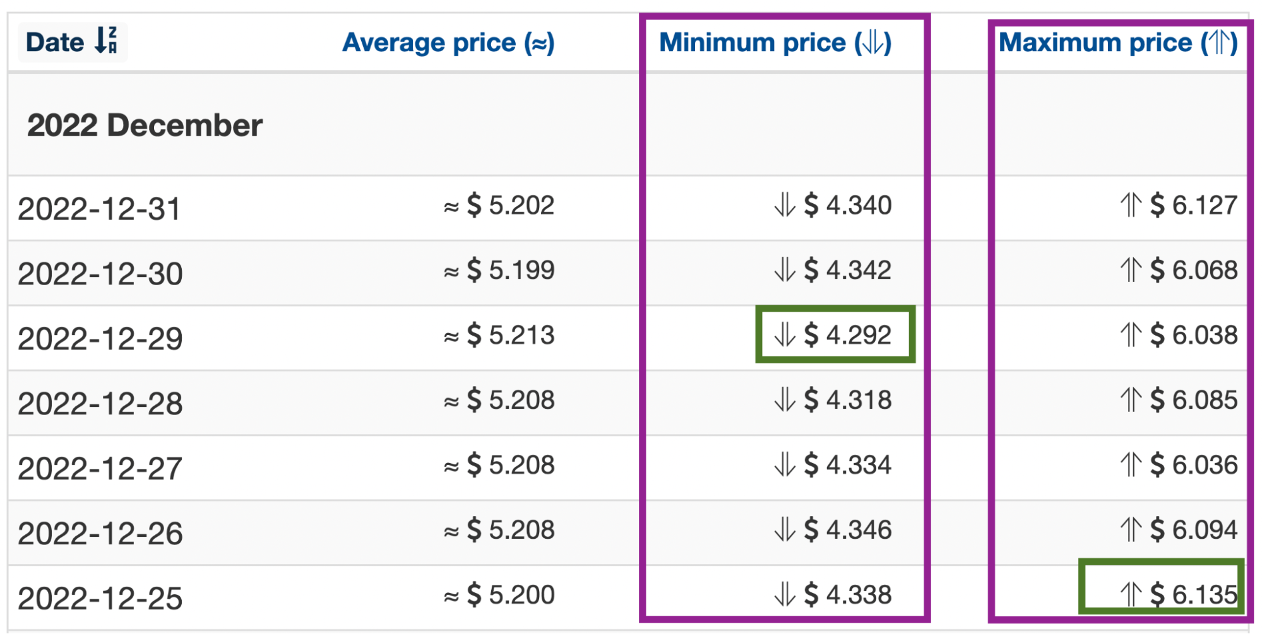Select the 2022-12-31 date row
This screenshot has height=634, width=1262.
(628, 208)
